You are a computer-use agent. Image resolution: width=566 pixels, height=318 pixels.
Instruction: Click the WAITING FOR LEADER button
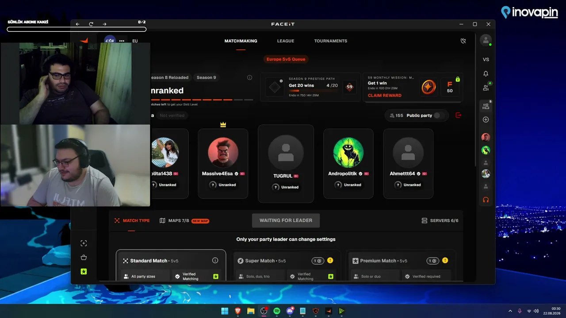286,220
